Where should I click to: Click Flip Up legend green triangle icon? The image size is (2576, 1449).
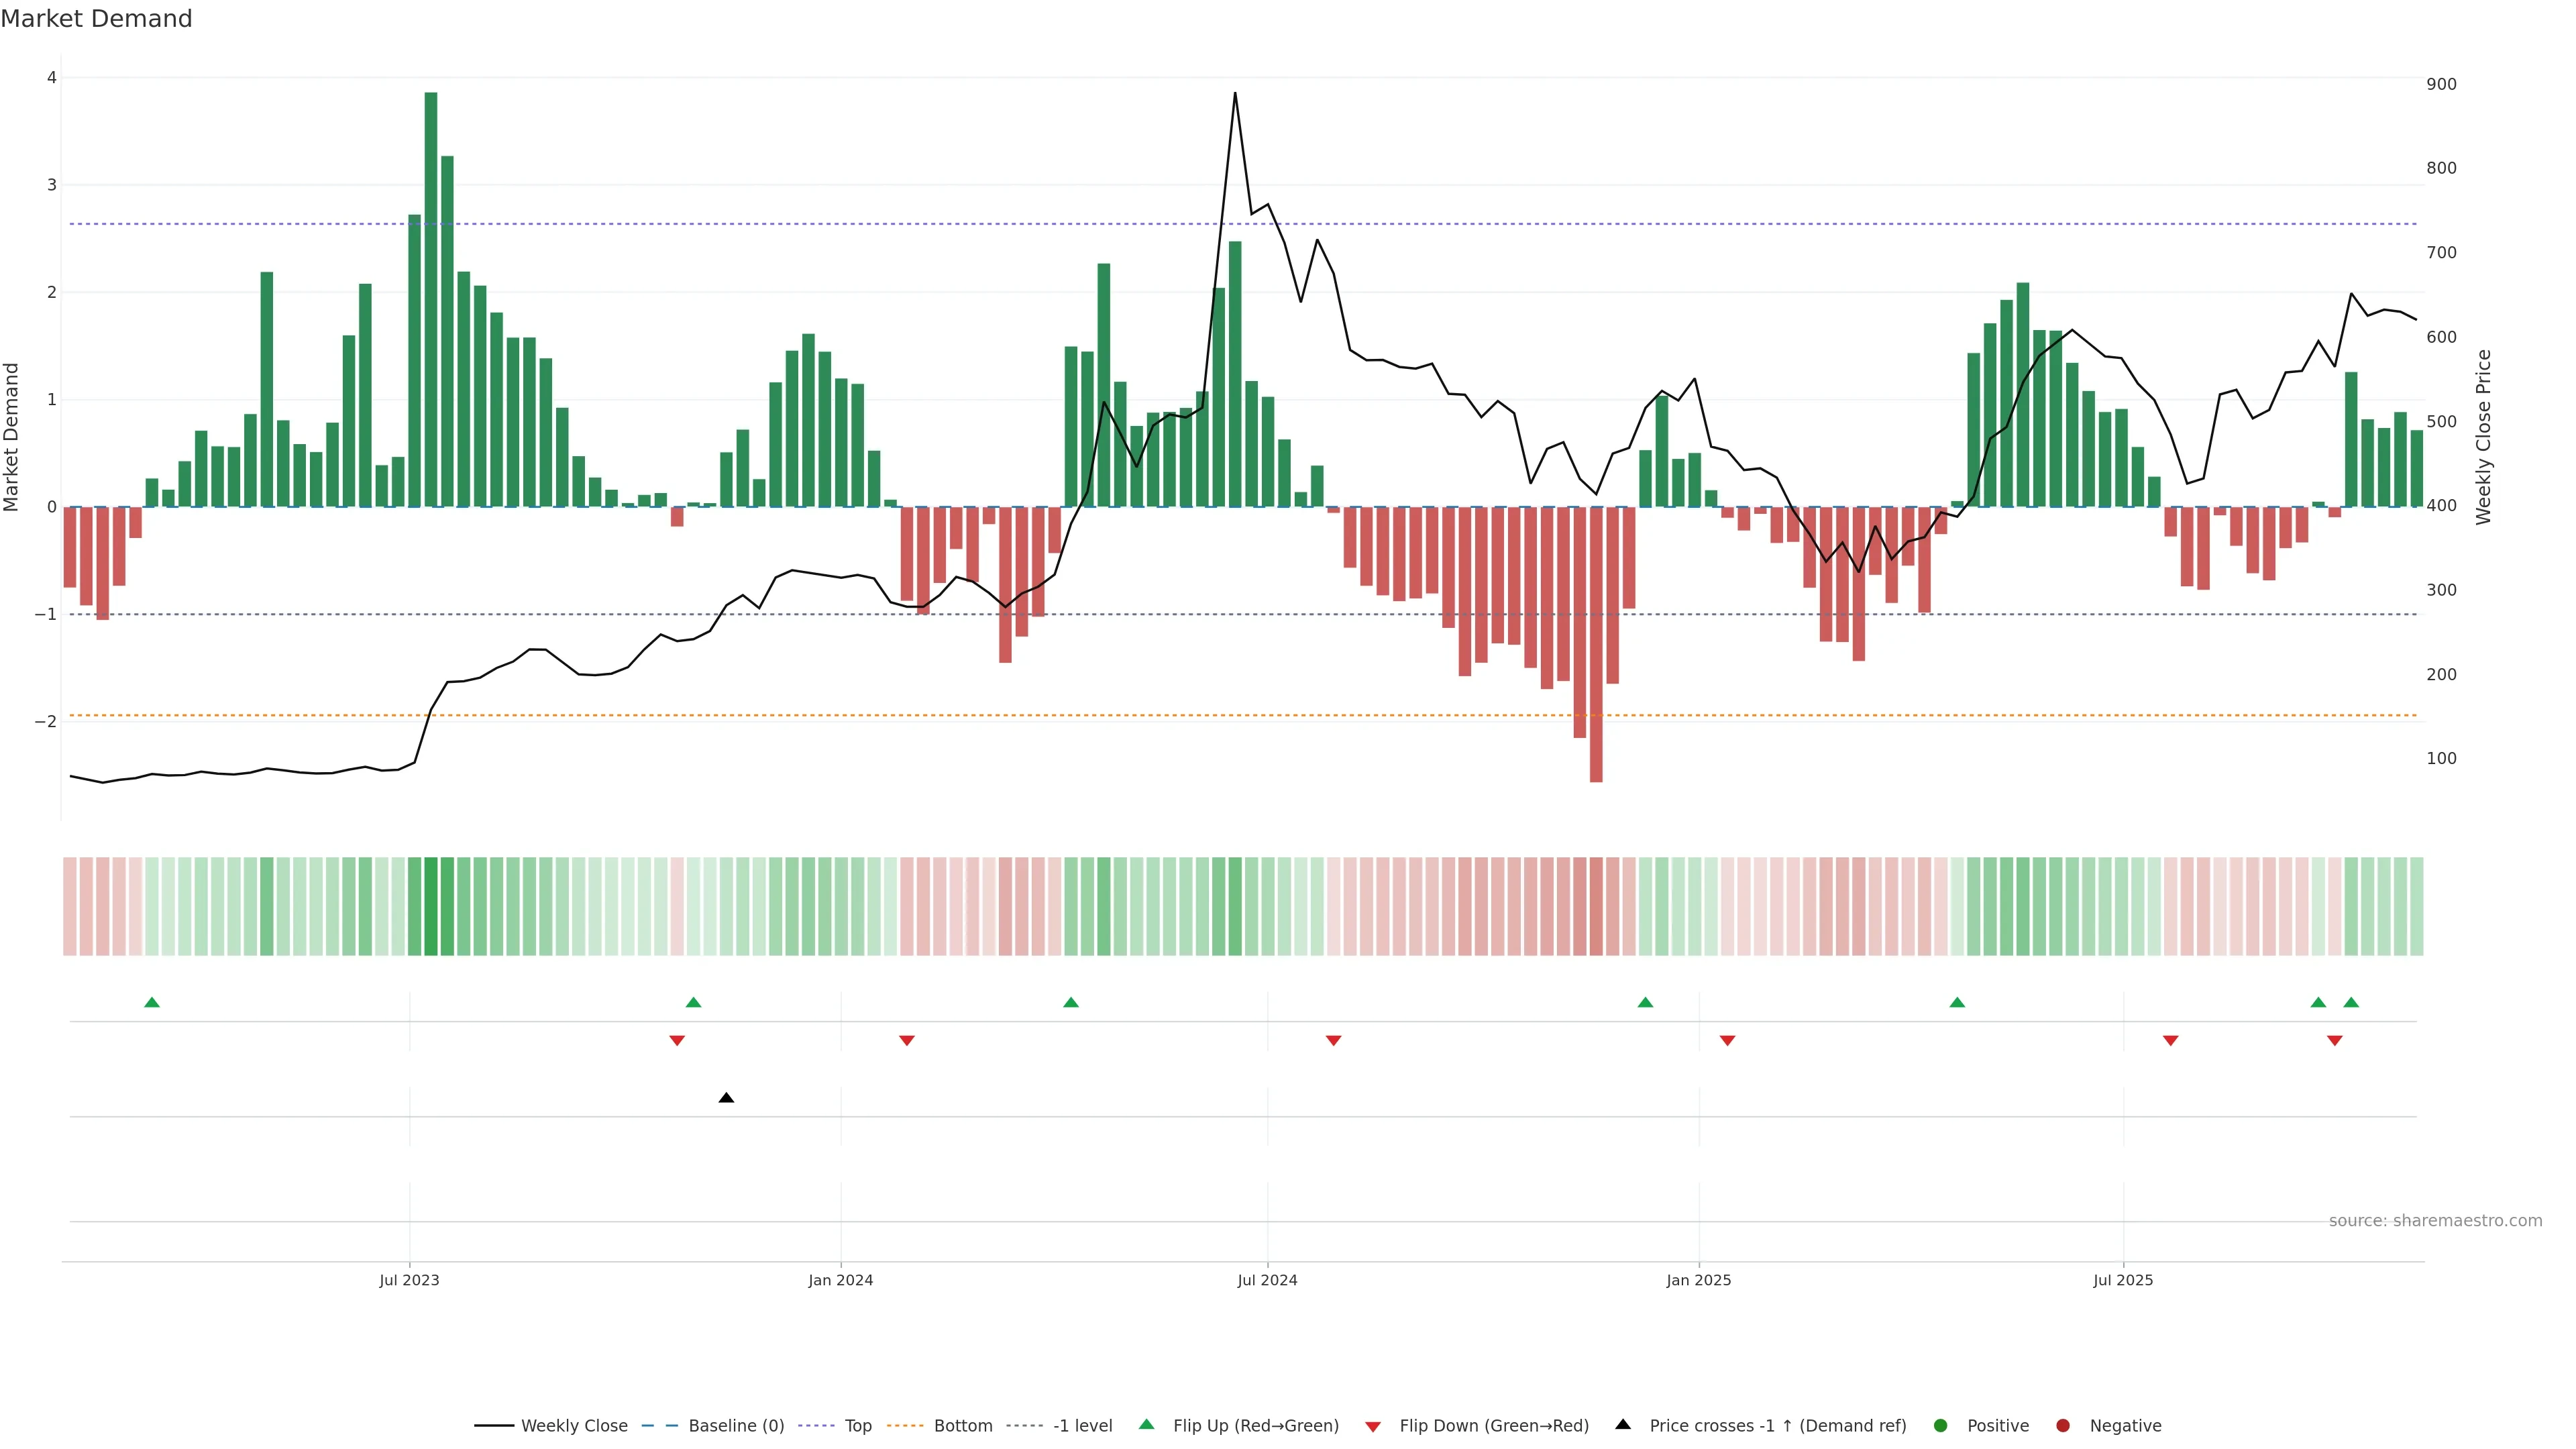click(x=1146, y=1425)
